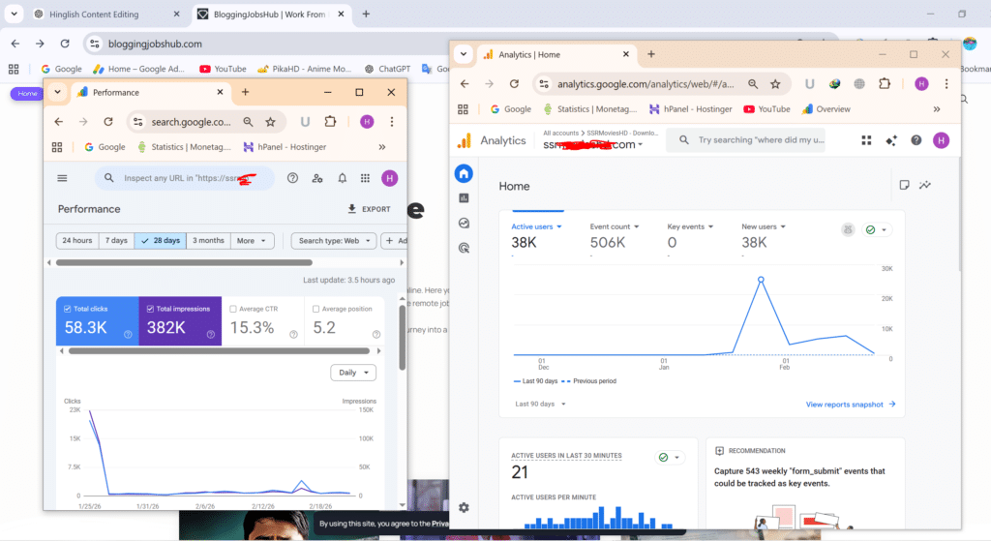991x541 pixels.
Task: Click the Search Console help icon
Action: coord(292,178)
